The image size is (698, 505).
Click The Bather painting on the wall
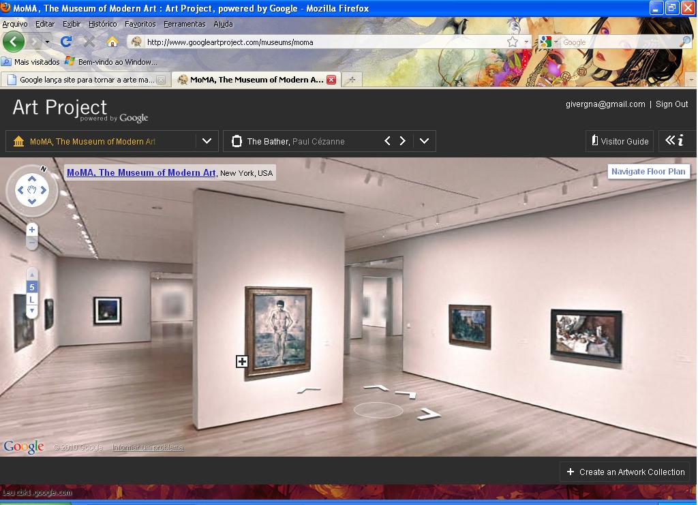(278, 334)
